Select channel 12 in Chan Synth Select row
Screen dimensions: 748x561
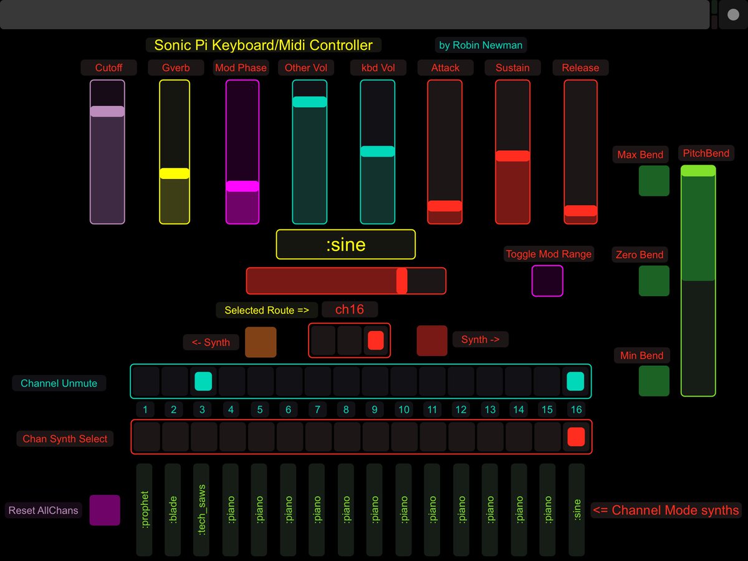[x=462, y=437]
